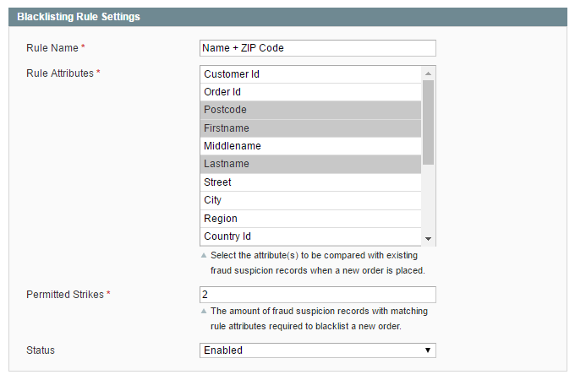Viewport: 575px width, 380px height.
Task: Click the Permitted Strikes input field
Action: [318, 295]
